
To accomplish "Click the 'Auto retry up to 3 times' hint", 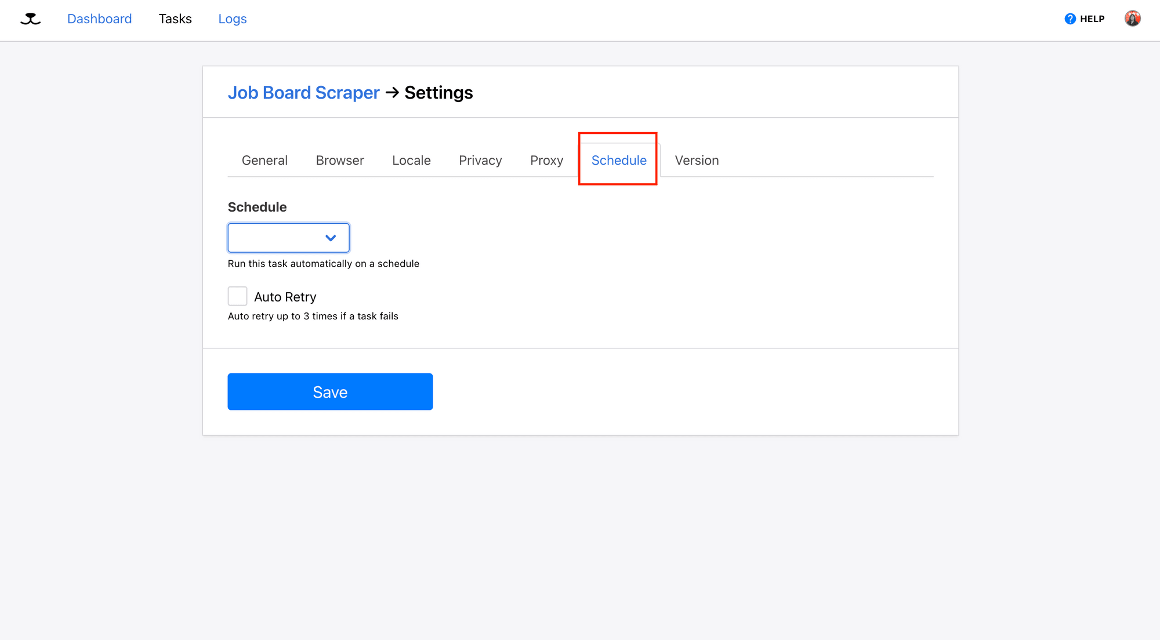I will tap(313, 317).
